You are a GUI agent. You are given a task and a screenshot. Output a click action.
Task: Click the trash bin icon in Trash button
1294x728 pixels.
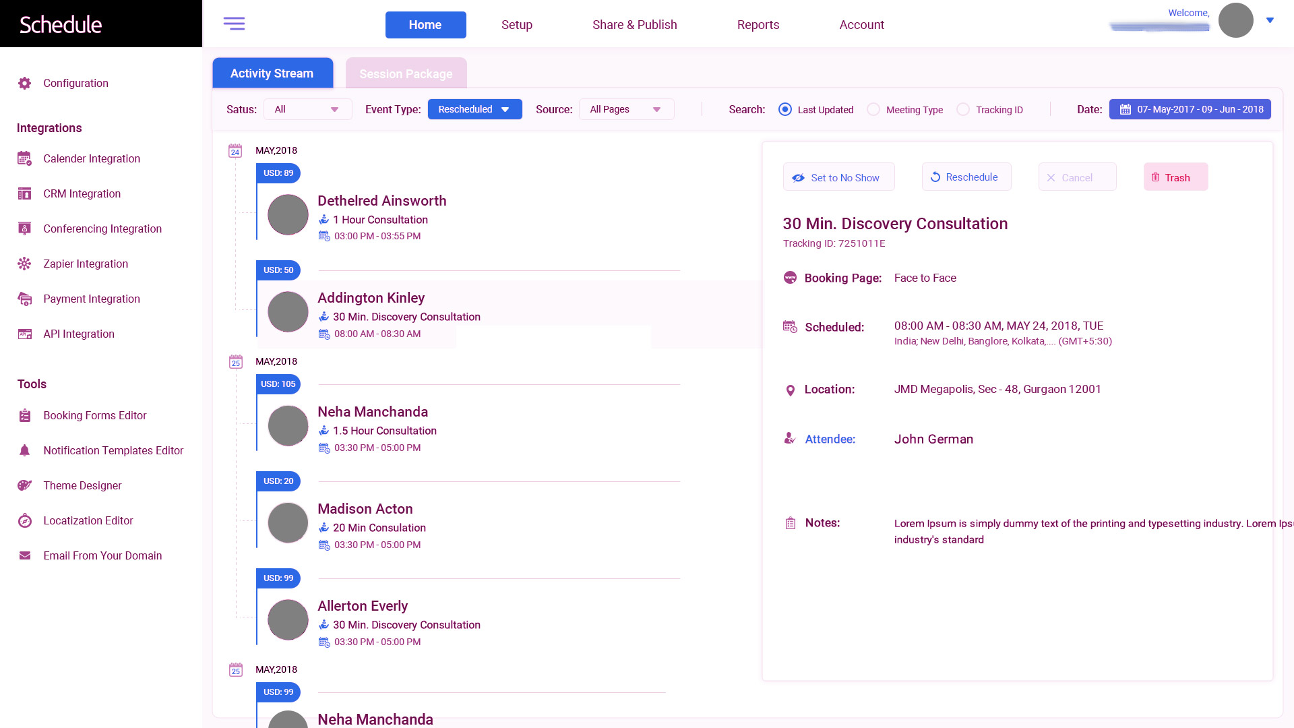click(x=1155, y=177)
